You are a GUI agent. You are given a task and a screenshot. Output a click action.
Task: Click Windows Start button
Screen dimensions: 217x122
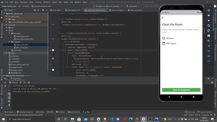[x=3, y=119]
